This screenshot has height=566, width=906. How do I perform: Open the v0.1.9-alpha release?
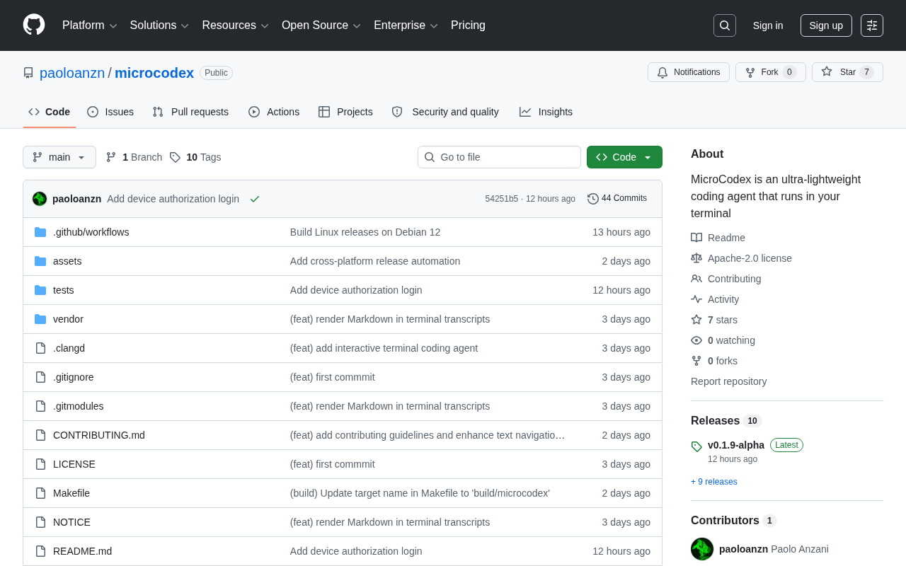coord(736,445)
